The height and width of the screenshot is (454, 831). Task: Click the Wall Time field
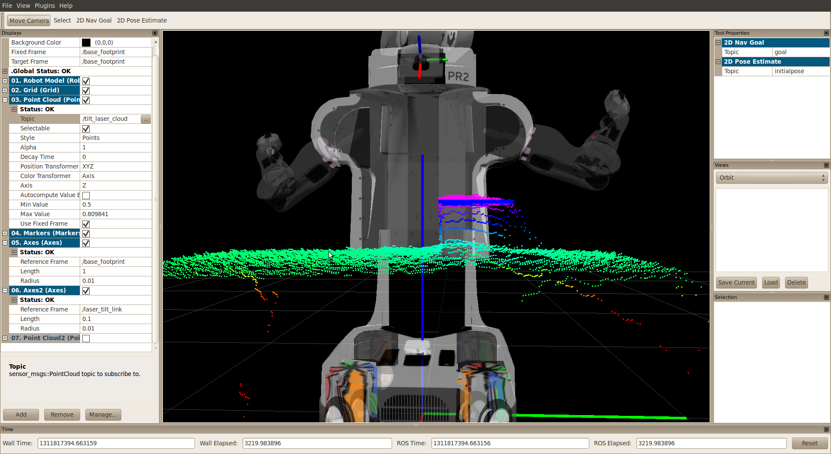[x=116, y=443]
